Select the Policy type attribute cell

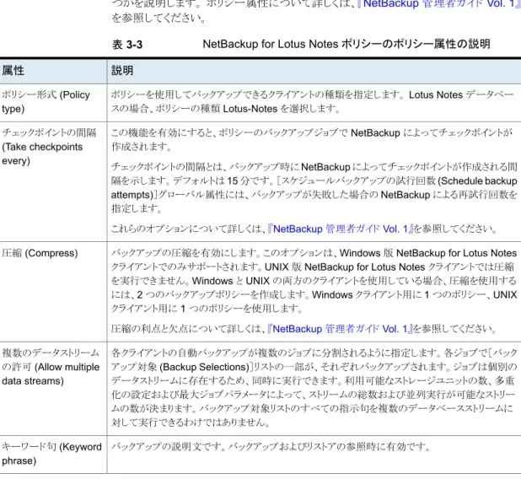coord(53,102)
